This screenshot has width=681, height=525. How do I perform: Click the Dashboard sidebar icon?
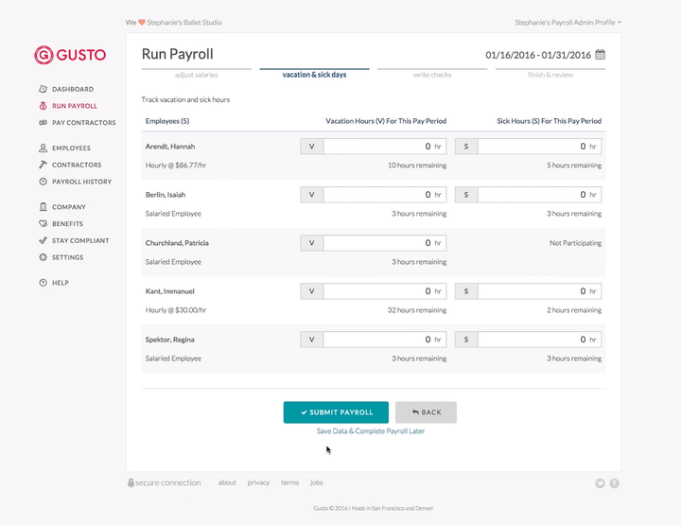click(x=44, y=89)
